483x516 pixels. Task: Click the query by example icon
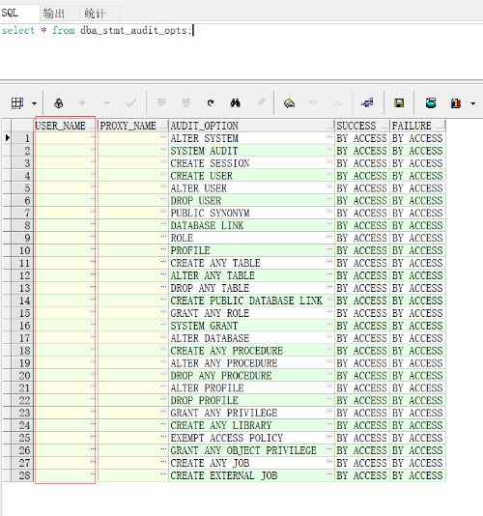(289, 103)
